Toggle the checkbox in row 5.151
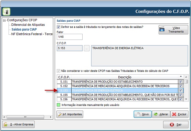This screenshot has width=191, height=131. [181, 81]
